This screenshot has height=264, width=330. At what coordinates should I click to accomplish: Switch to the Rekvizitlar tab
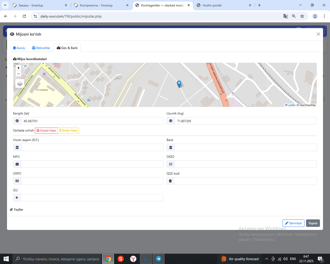[x=41, y=48]
